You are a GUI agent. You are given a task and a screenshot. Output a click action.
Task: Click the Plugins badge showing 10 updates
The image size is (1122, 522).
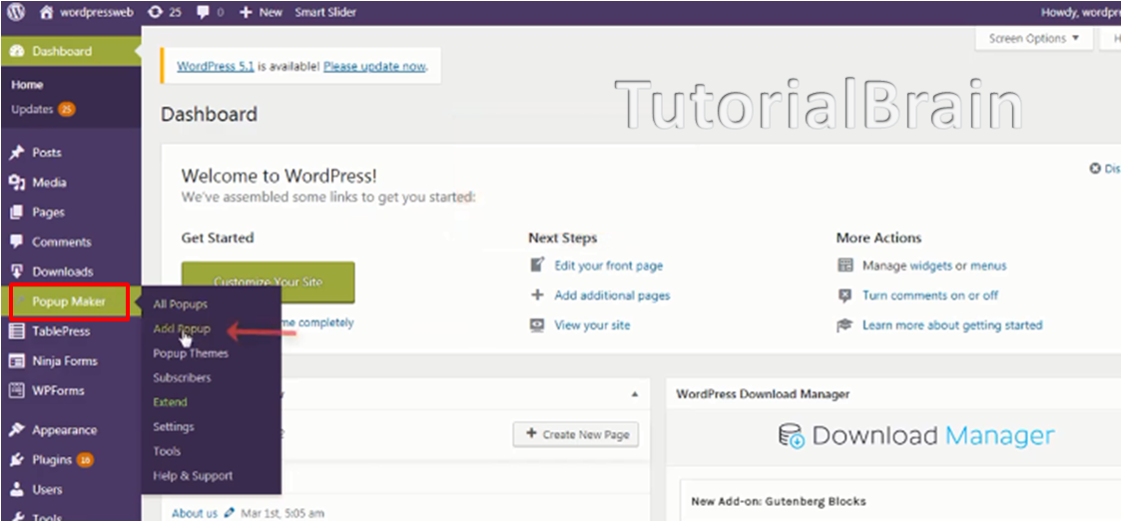(85, 460)
